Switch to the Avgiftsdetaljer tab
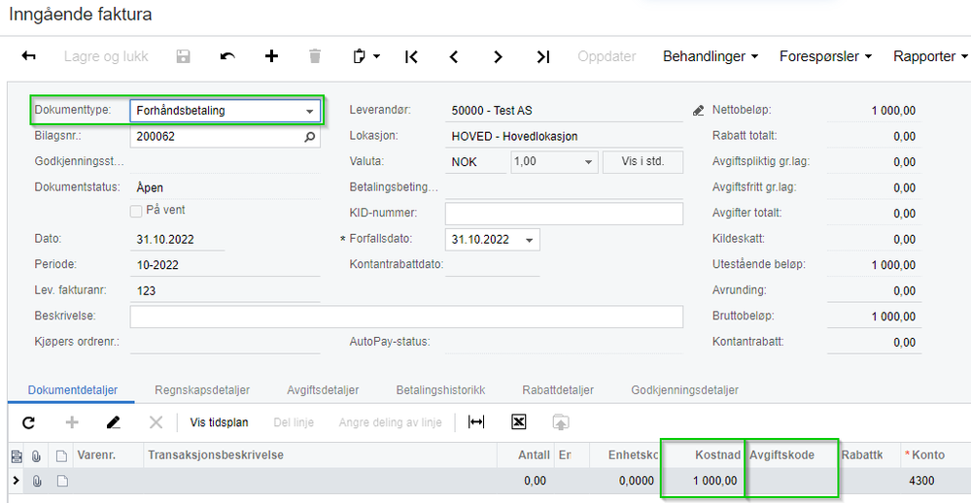The image size is (971, 503). pos(323,390)
